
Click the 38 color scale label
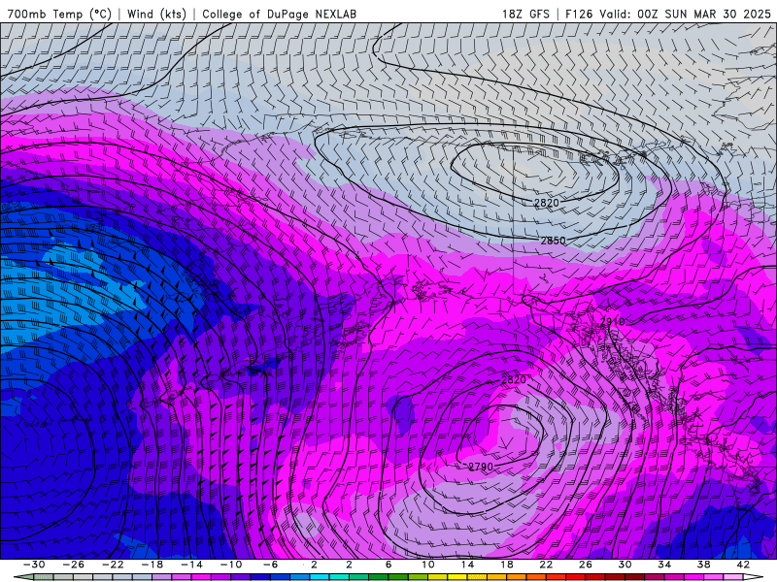703,565
